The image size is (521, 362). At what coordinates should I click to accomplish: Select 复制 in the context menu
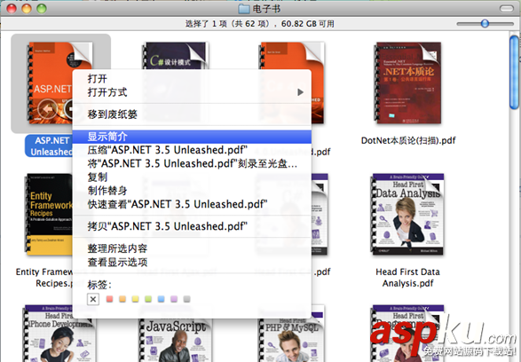[192, 177]
